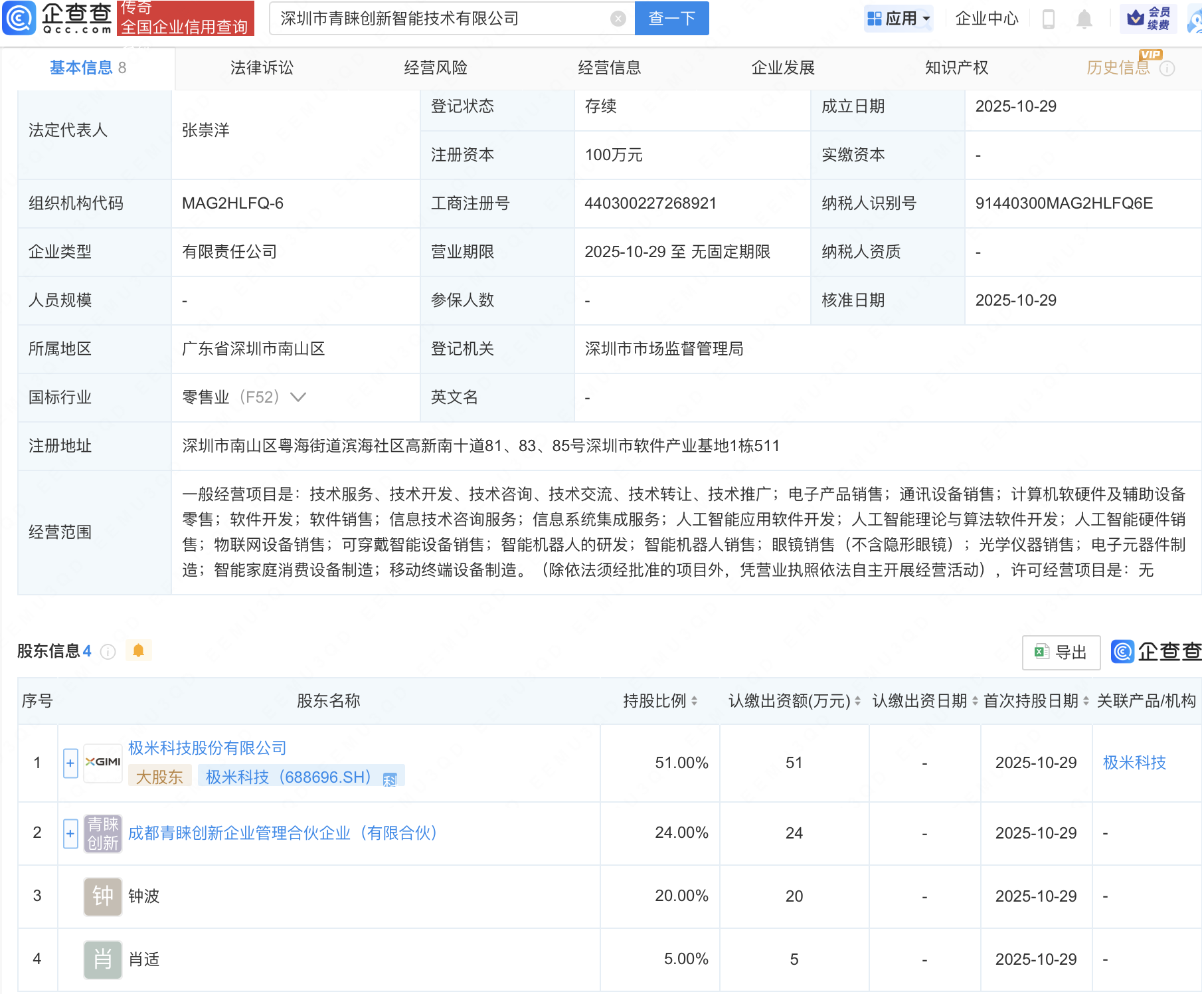Switch to the 法律诉讼 tab
Viewport: 1202px width, 994px height.
click(261, 67)
